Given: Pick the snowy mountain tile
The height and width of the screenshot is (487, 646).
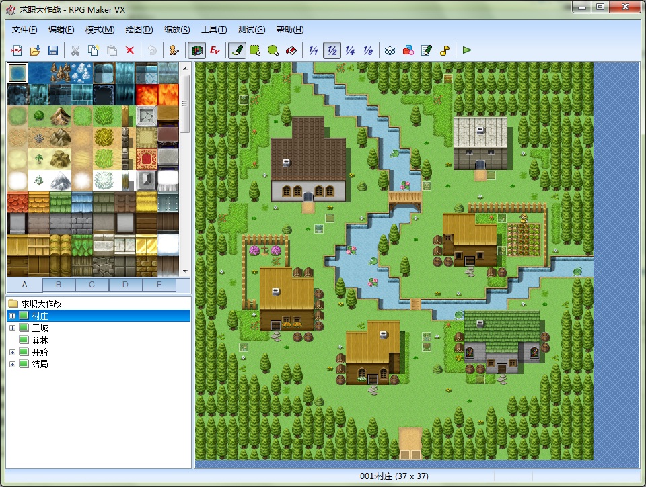Looking at the screenshot, I should pos(60,181).
